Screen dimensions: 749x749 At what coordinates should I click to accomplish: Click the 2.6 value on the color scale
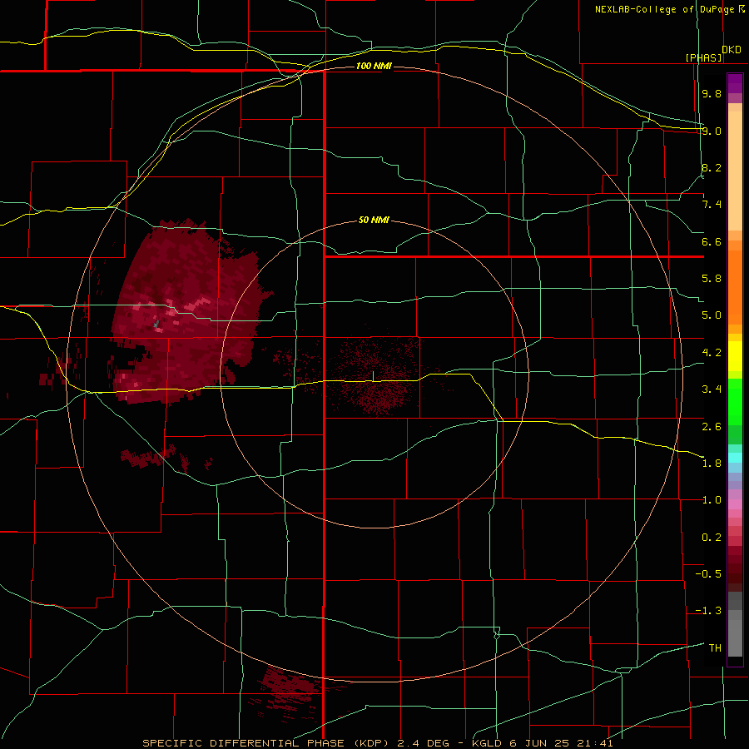click(x=712, y=427)
